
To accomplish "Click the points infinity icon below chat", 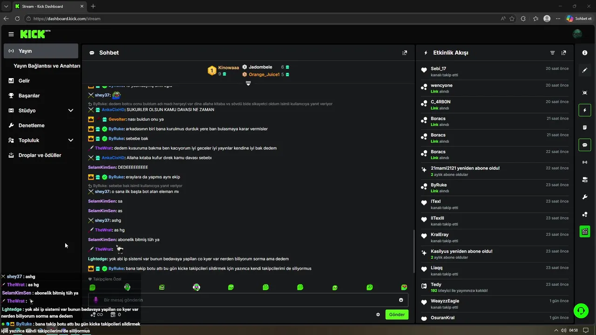I will (96, 315).
